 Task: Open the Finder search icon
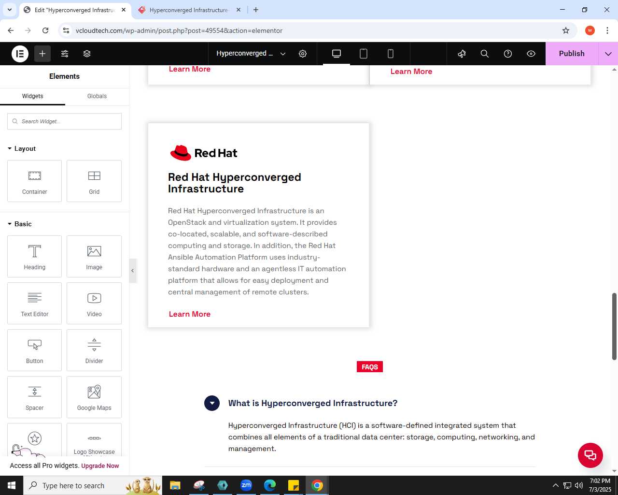click(x=485, y=54)
